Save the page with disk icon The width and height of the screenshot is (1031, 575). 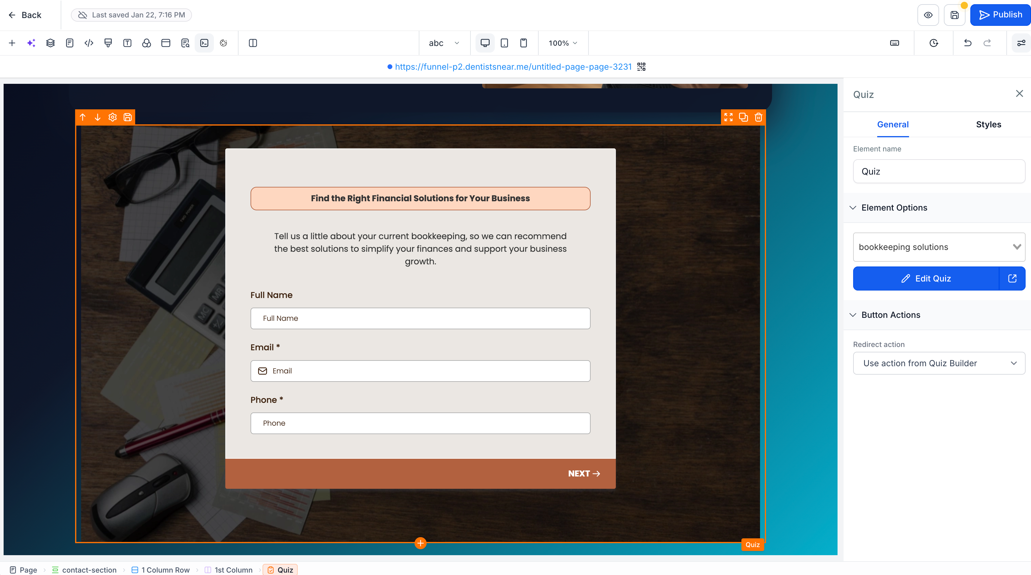tap(955, 15)
